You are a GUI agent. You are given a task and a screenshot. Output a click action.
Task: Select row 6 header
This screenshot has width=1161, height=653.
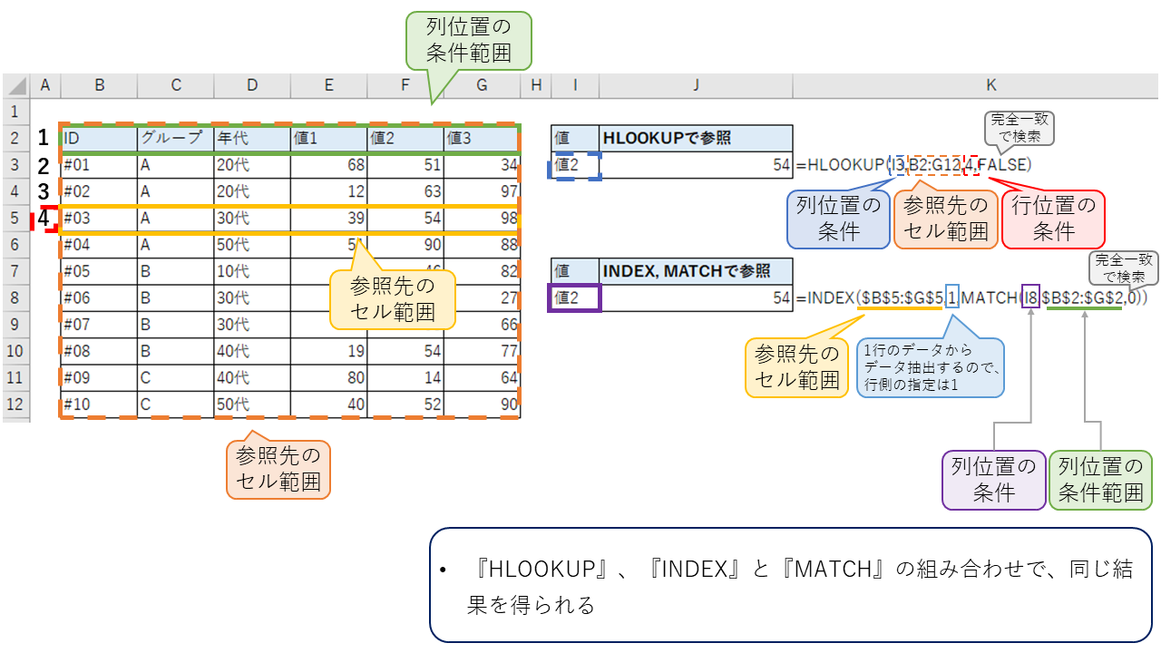pos(15,244)
